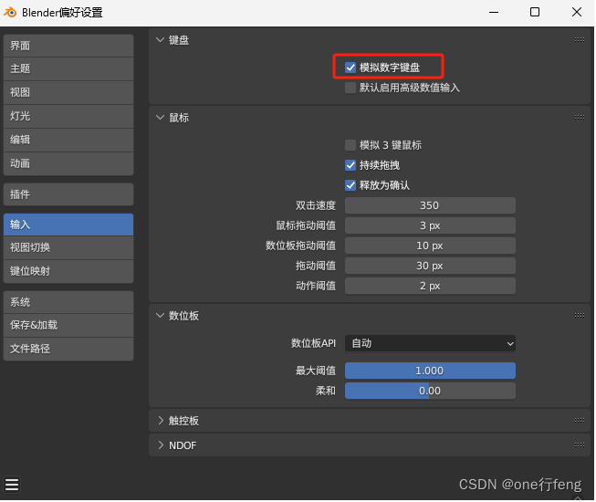
Task: Expand the NDOF panel
Action: point(161,445)
